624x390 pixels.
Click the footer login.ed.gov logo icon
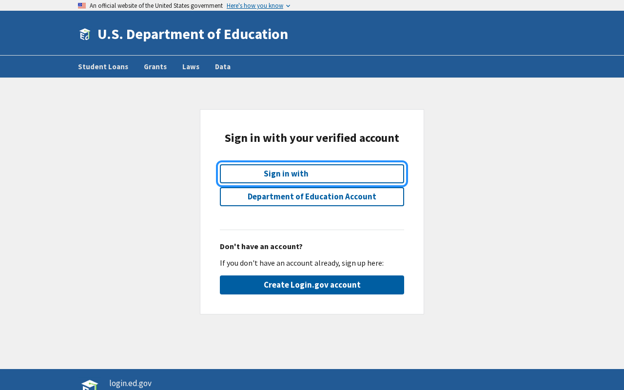coord(90,385)
